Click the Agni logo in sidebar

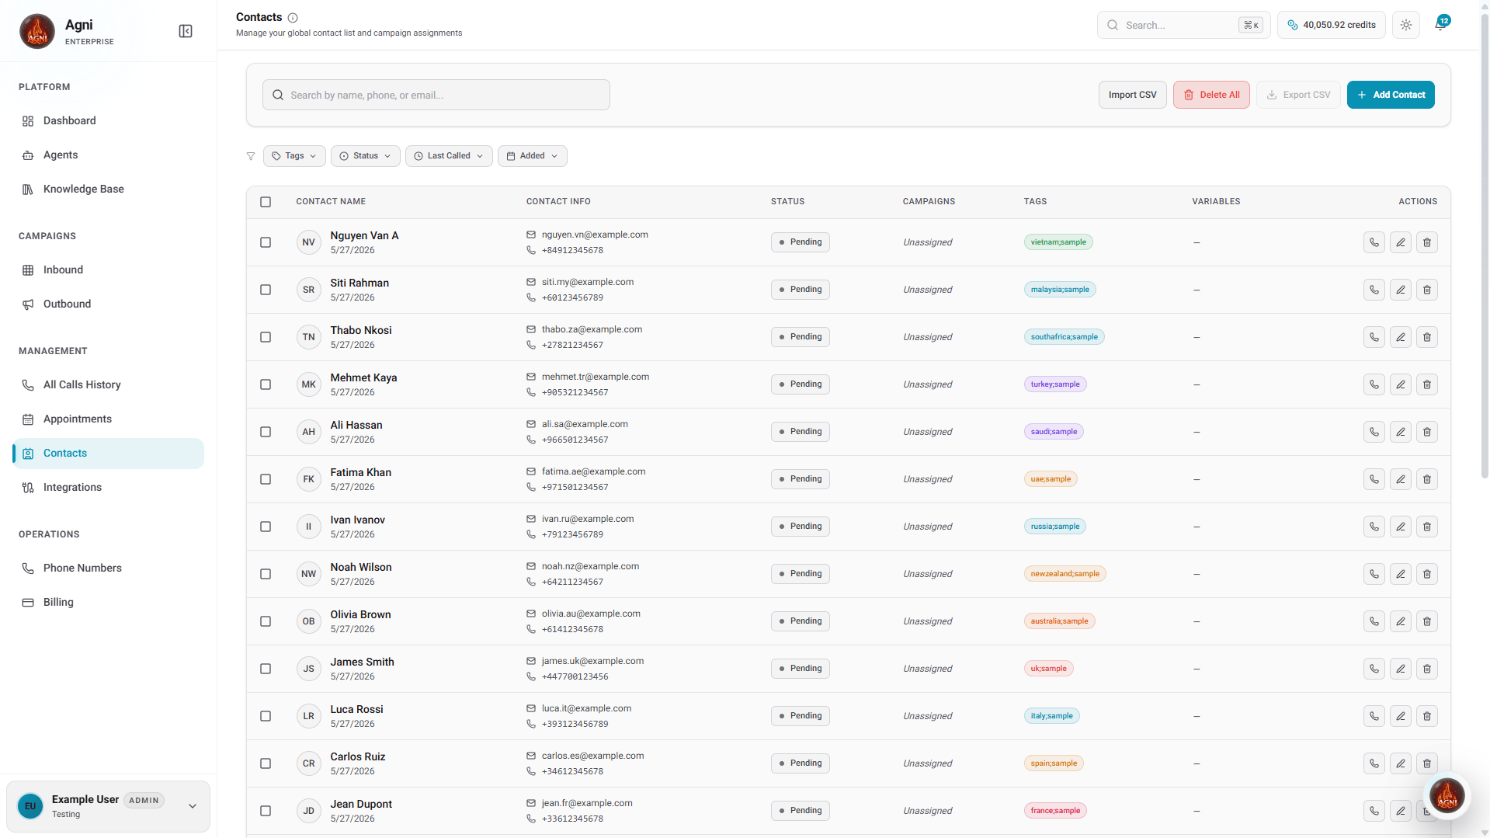[x=37, y=31]
